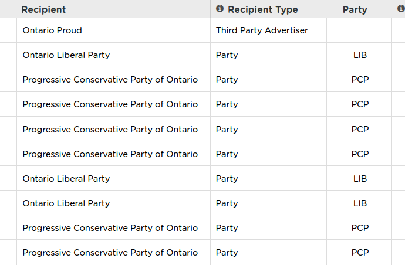
Task: Click the info icon beside Recipient Type
Action: click(x=220, y=9)
